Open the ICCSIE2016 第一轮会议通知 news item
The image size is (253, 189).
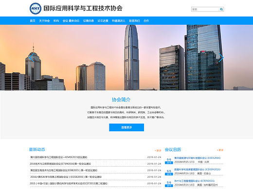(x=66, y=177)
